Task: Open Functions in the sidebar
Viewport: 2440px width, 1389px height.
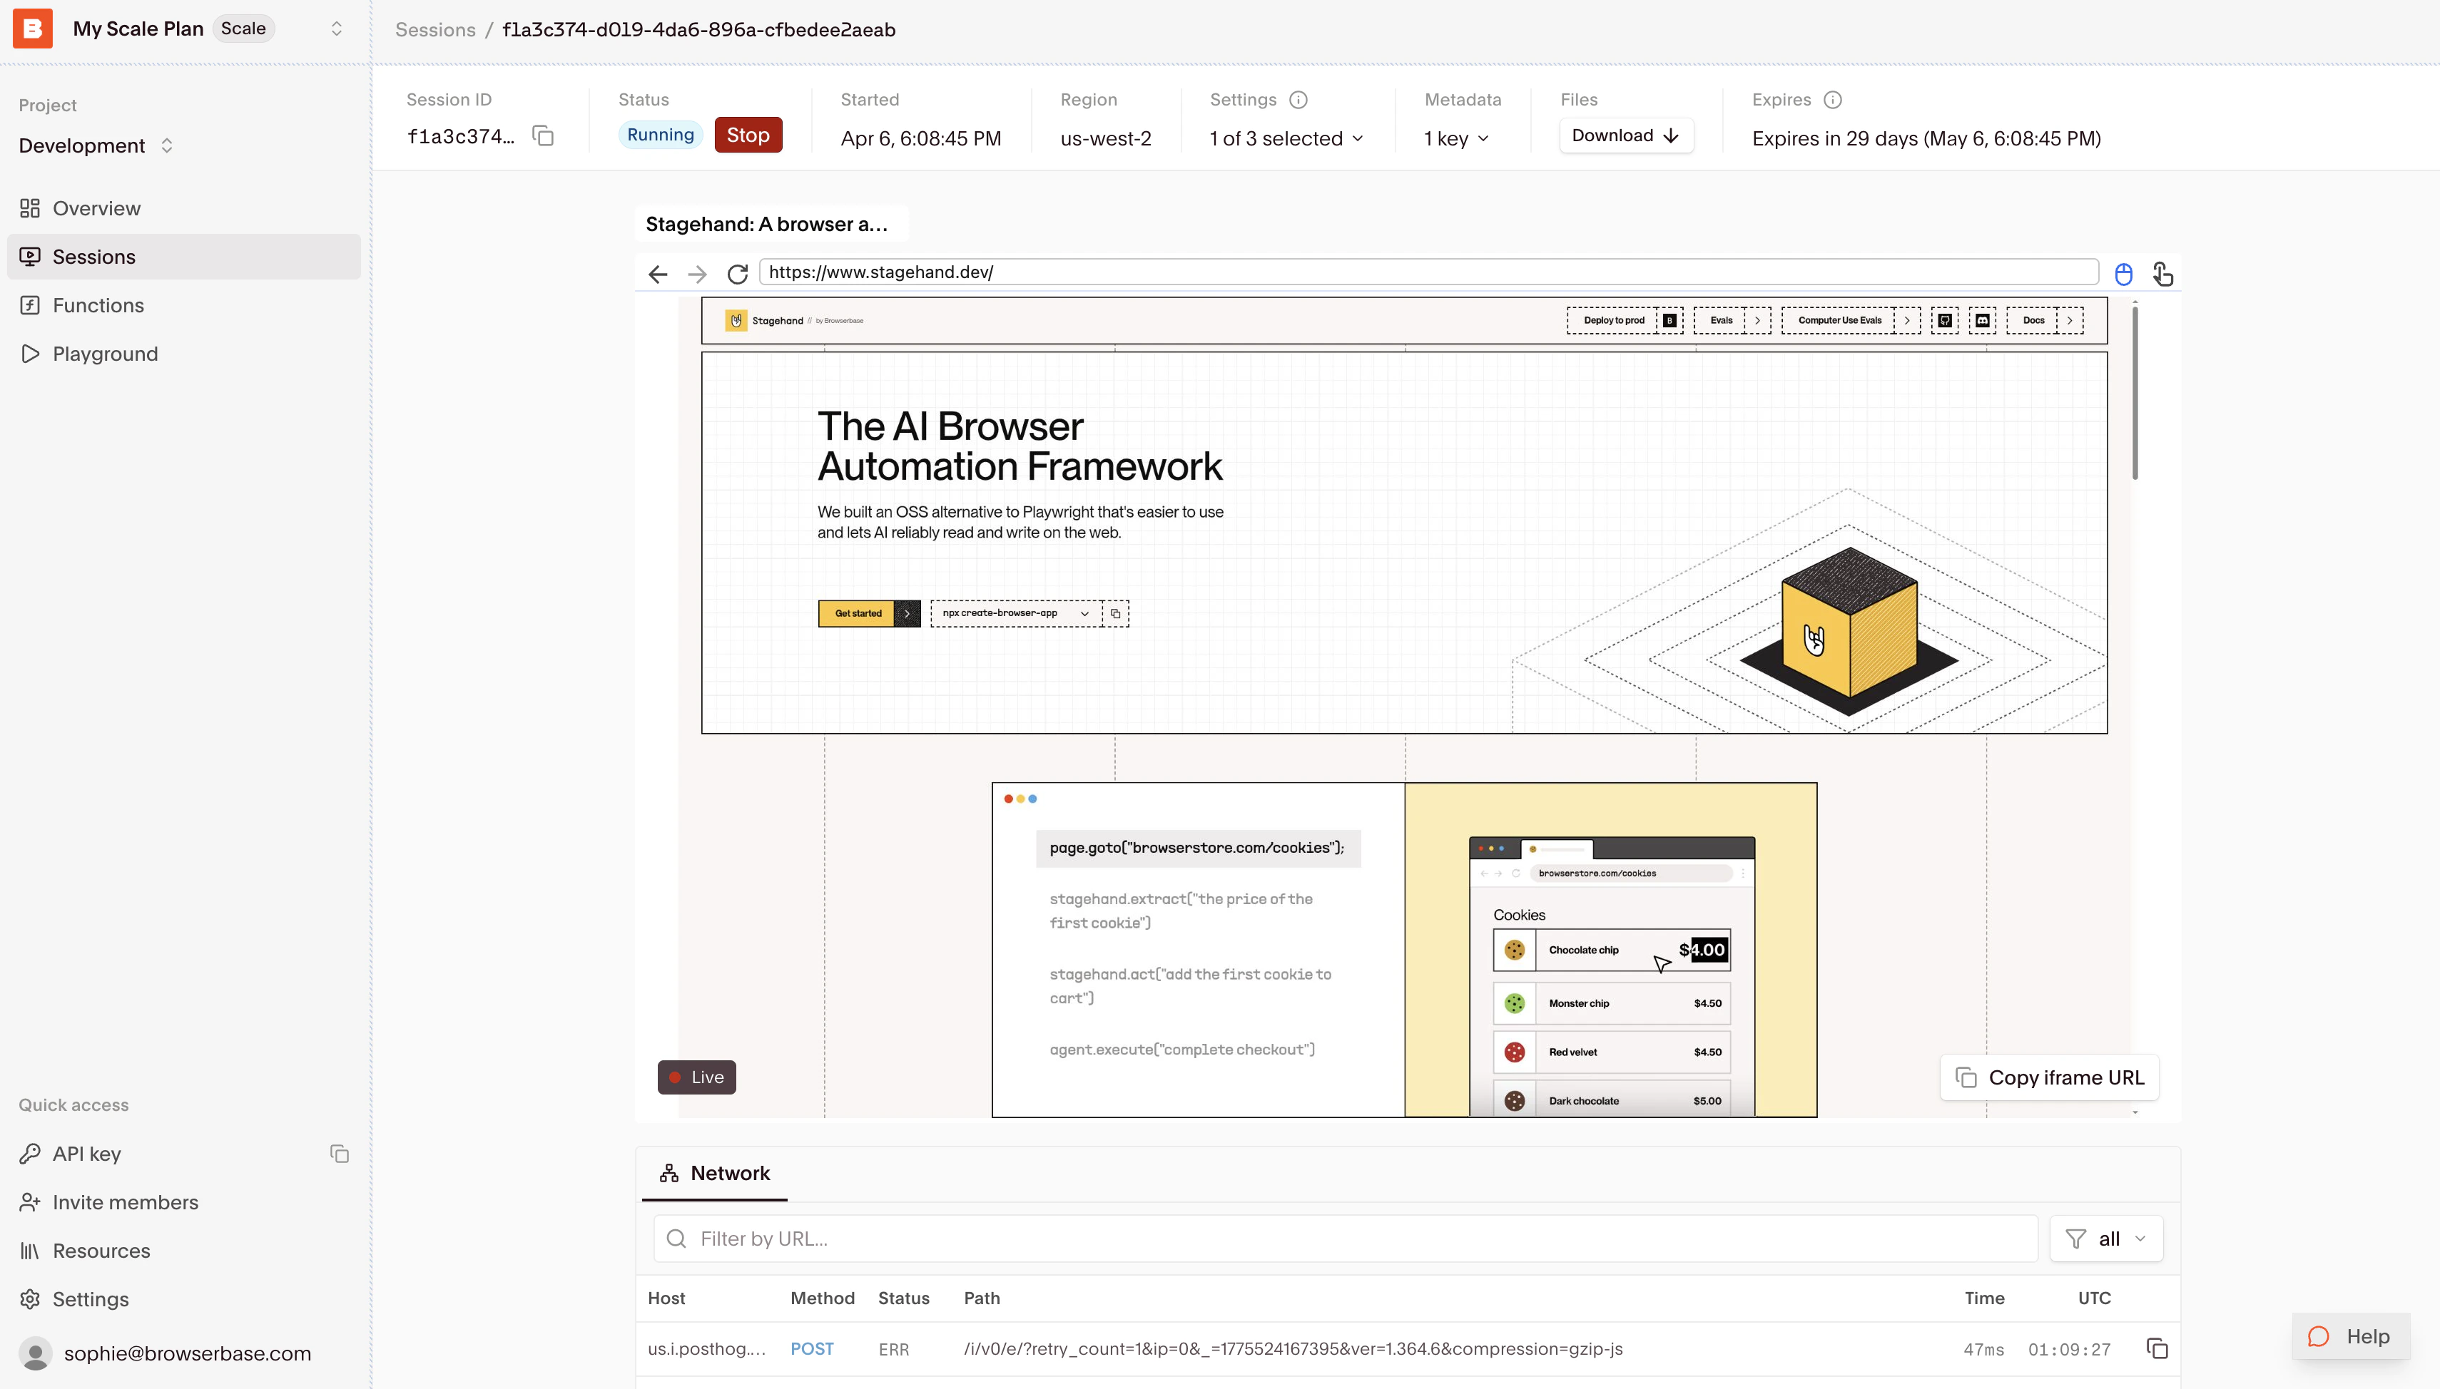Action: [x=98, y=305]
